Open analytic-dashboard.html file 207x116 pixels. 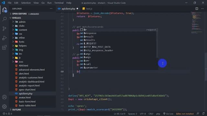pyautogui.click(x=32, y=82)
